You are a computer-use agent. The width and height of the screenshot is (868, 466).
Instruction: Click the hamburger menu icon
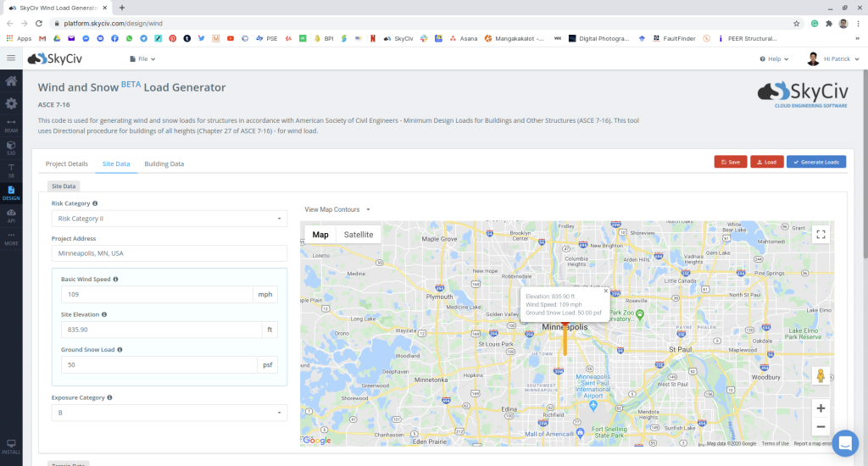pyautogui.click(x=11, y=58)
